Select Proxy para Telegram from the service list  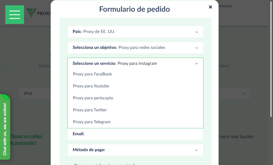91,122
